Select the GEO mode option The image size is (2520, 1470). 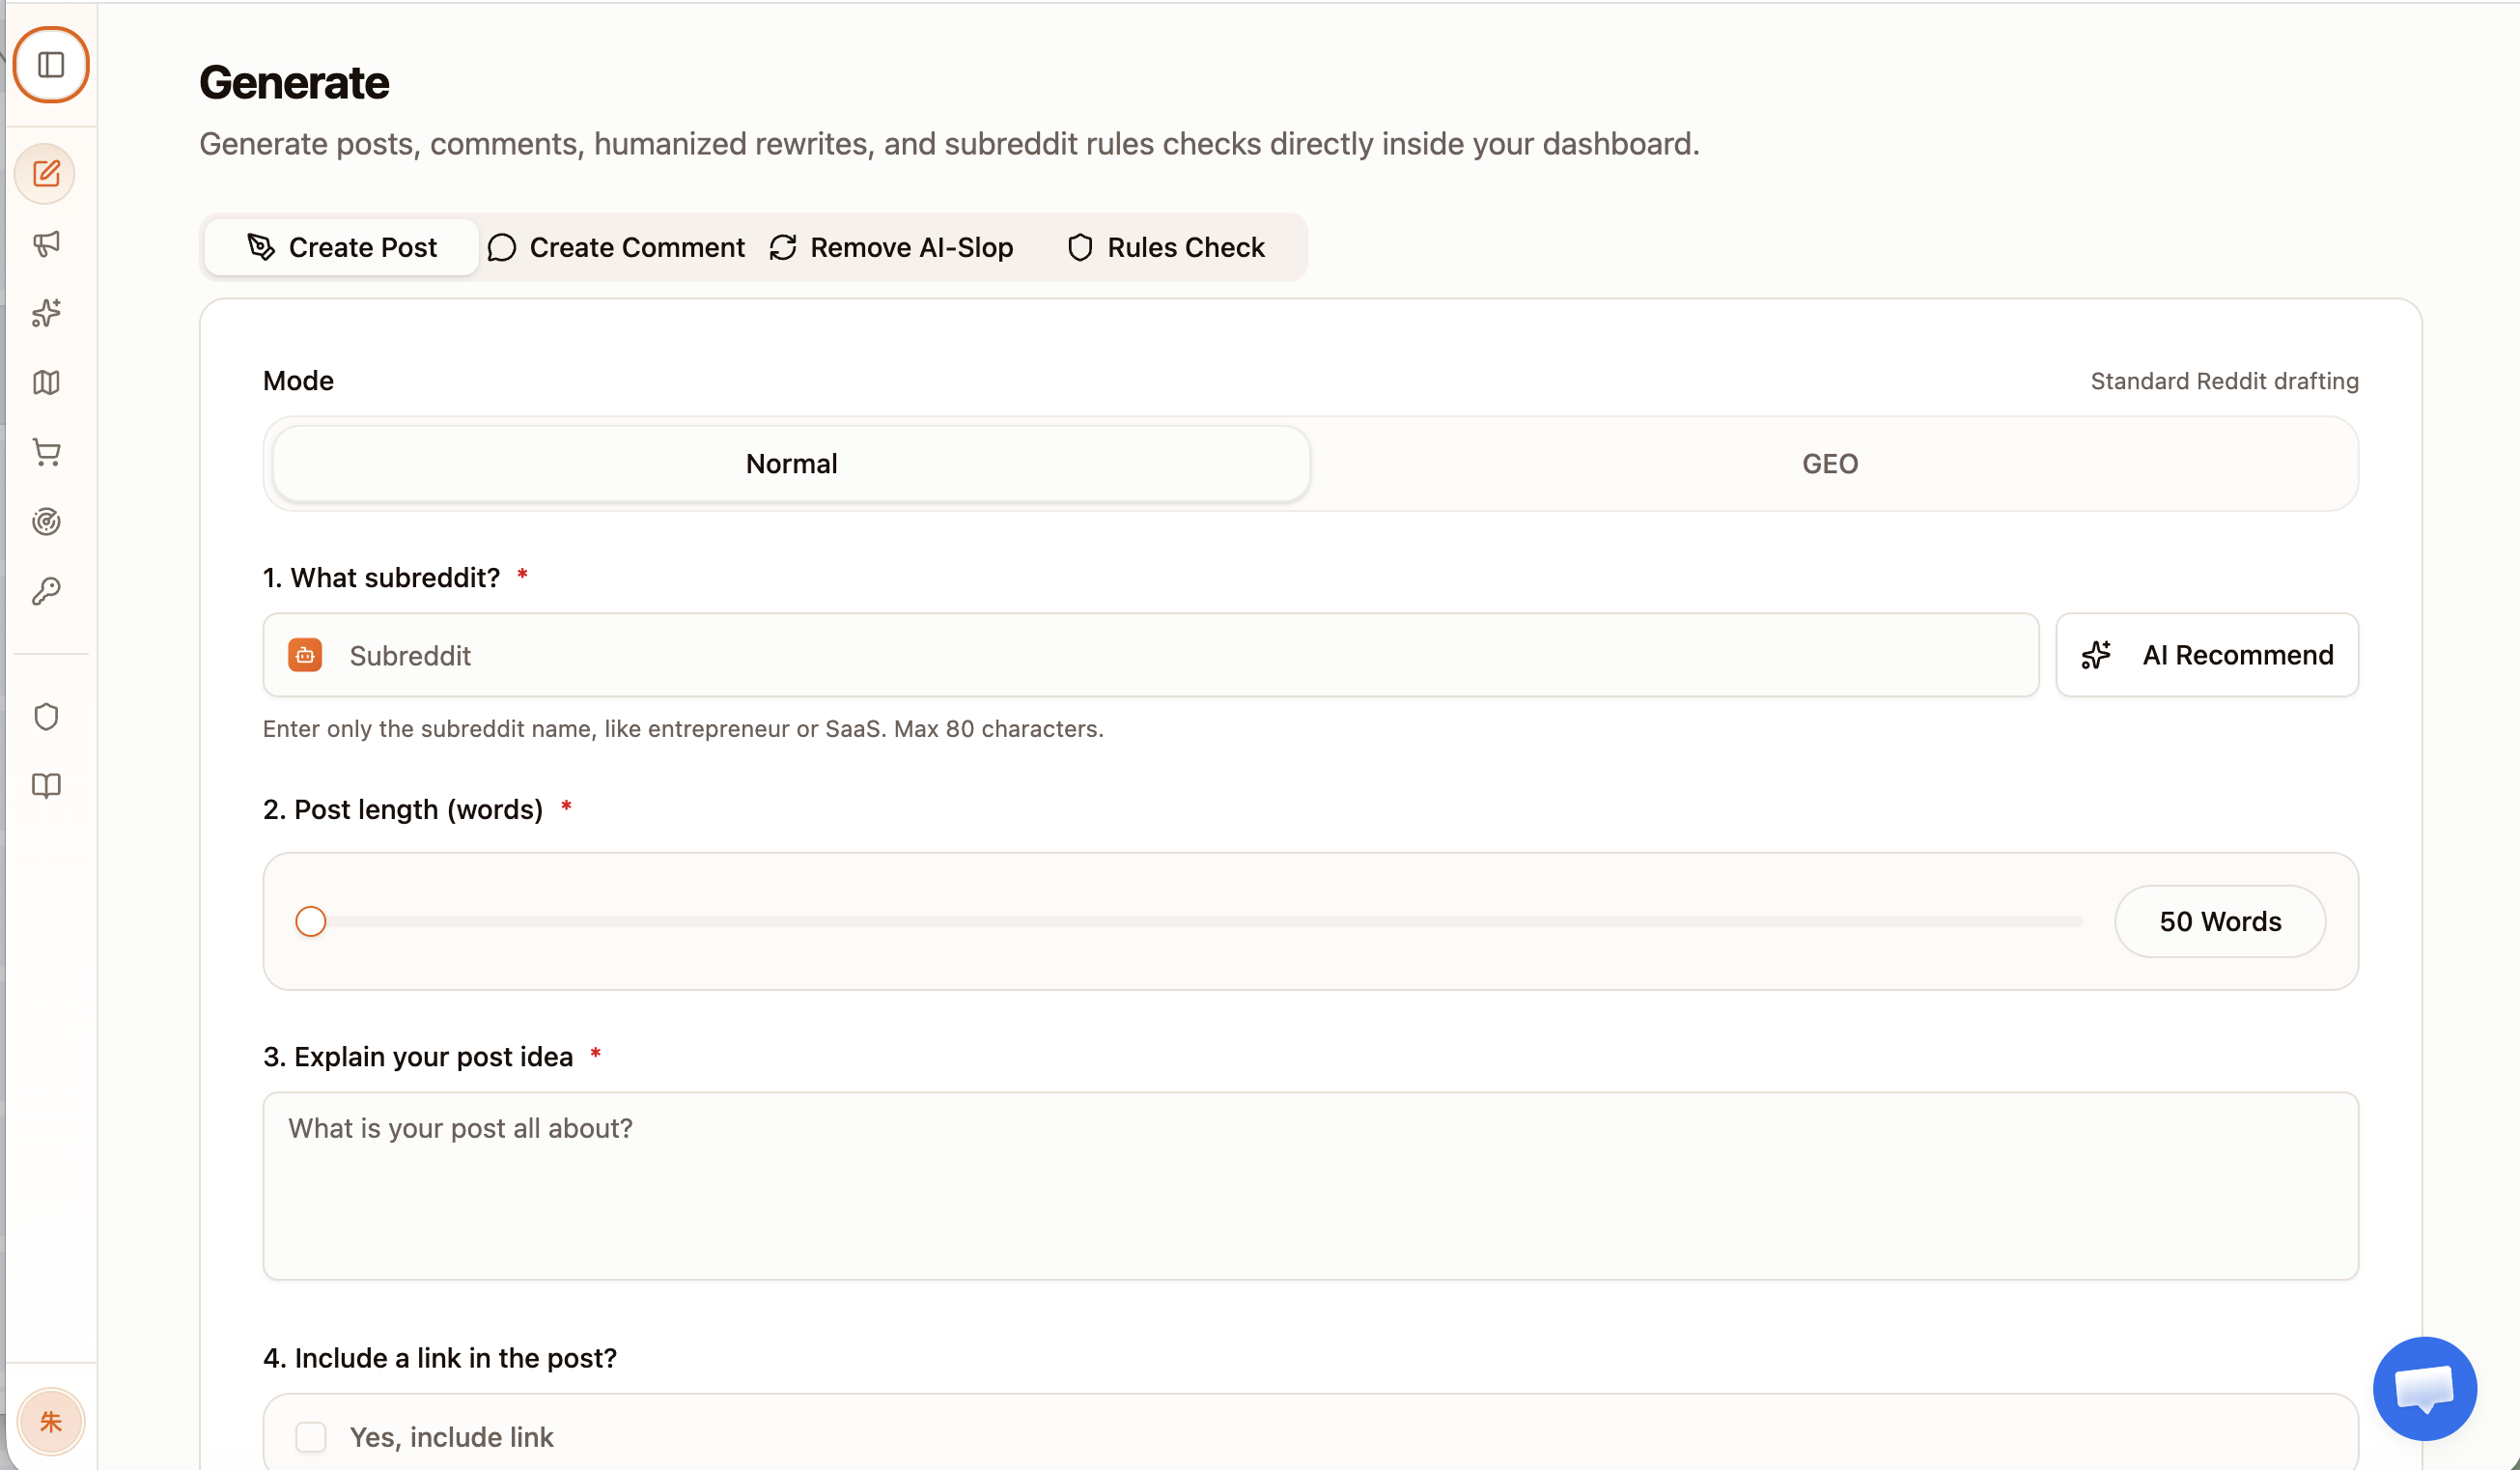(x=1829, y=464)
